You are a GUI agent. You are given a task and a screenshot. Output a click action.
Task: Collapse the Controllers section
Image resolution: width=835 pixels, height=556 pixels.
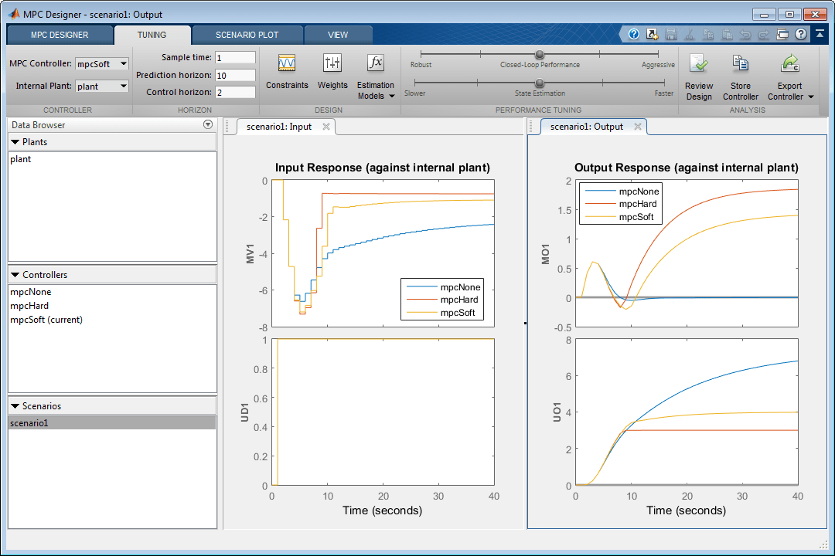15,275
